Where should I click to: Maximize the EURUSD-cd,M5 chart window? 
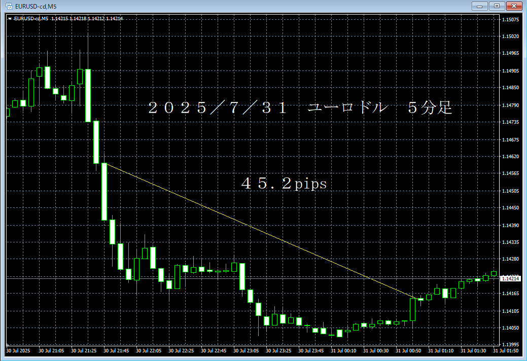tap(497, 6)
